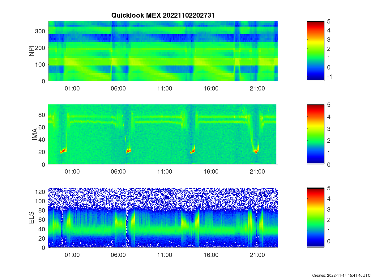The width and height of the screenshot is (371, 278).
Task: Click the 06:00 tick label under NPI plot
Action: tap(118, 88)
